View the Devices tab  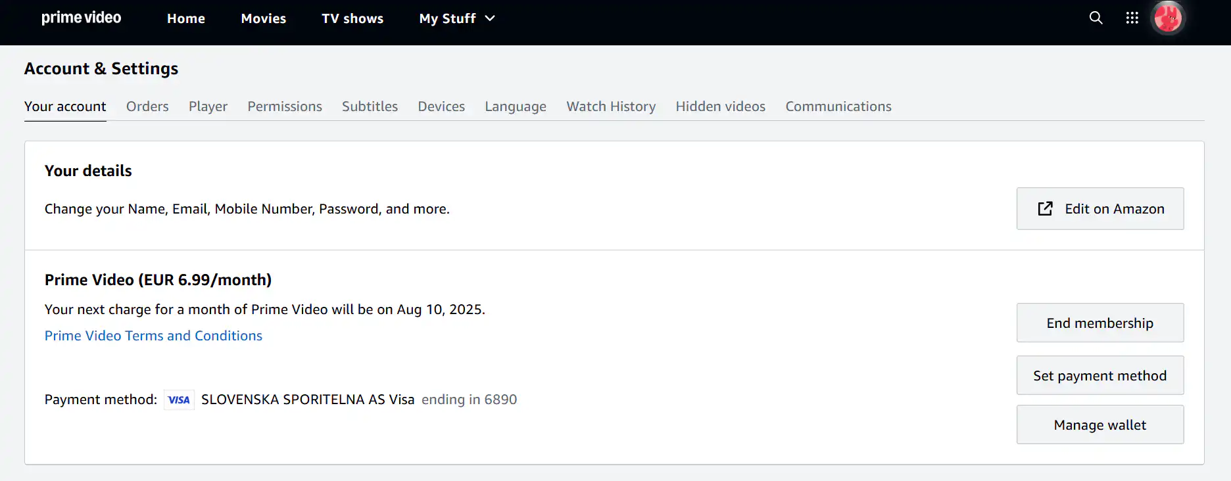(441, 106)
